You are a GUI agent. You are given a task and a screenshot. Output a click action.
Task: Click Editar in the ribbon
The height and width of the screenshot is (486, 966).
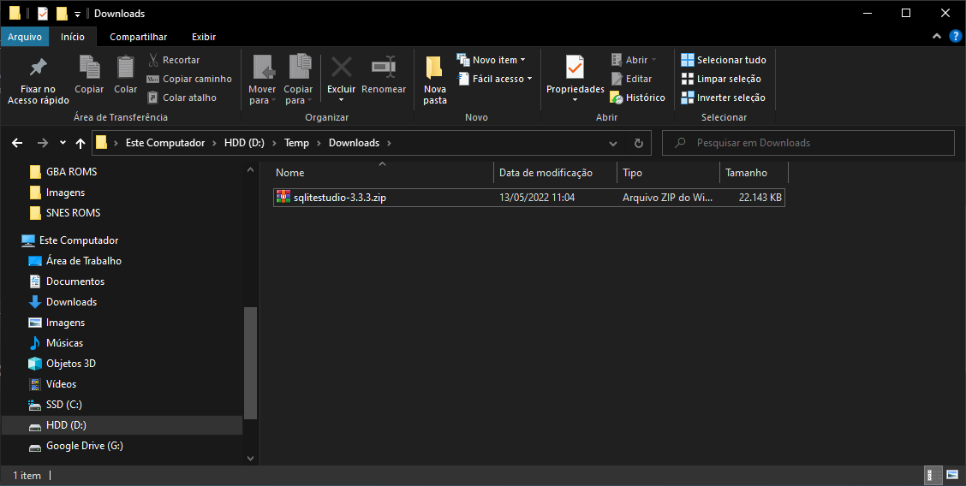pyautogui.click(x=631, y=79)
